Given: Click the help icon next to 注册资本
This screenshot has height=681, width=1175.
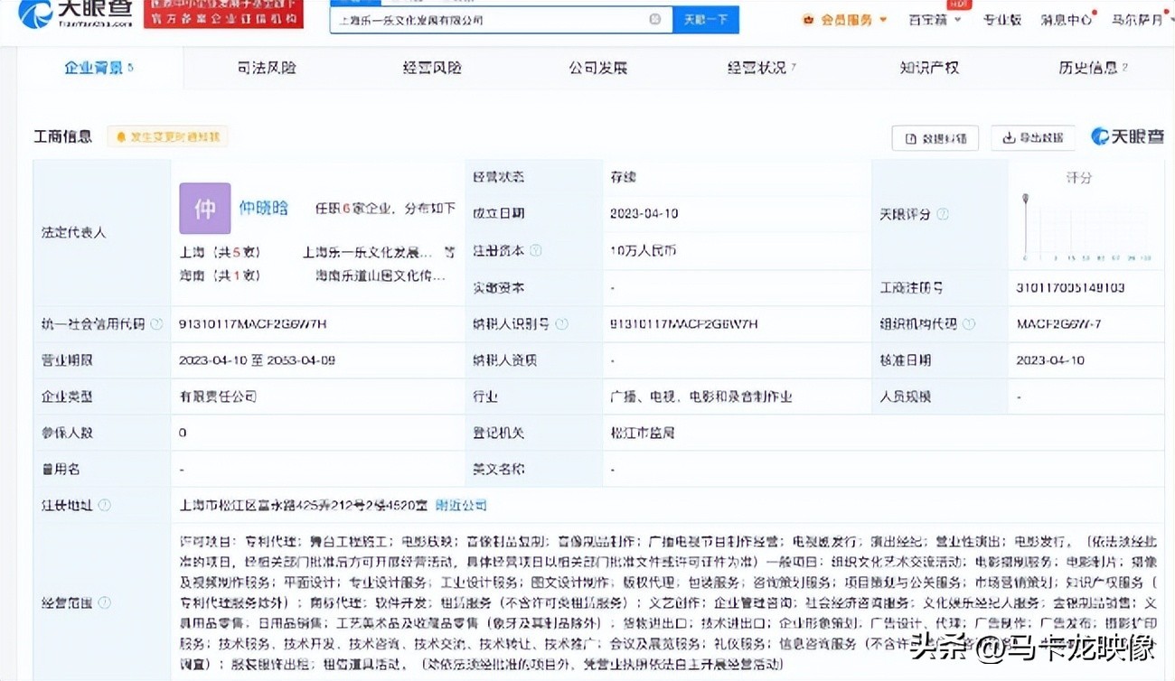Looking at the screenshot, I should pos(535,250).
